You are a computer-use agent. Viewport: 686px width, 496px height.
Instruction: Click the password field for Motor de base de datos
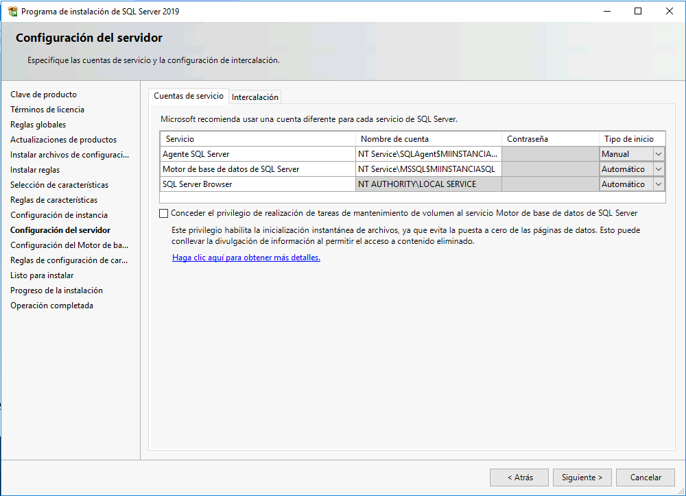coord(550,169)
